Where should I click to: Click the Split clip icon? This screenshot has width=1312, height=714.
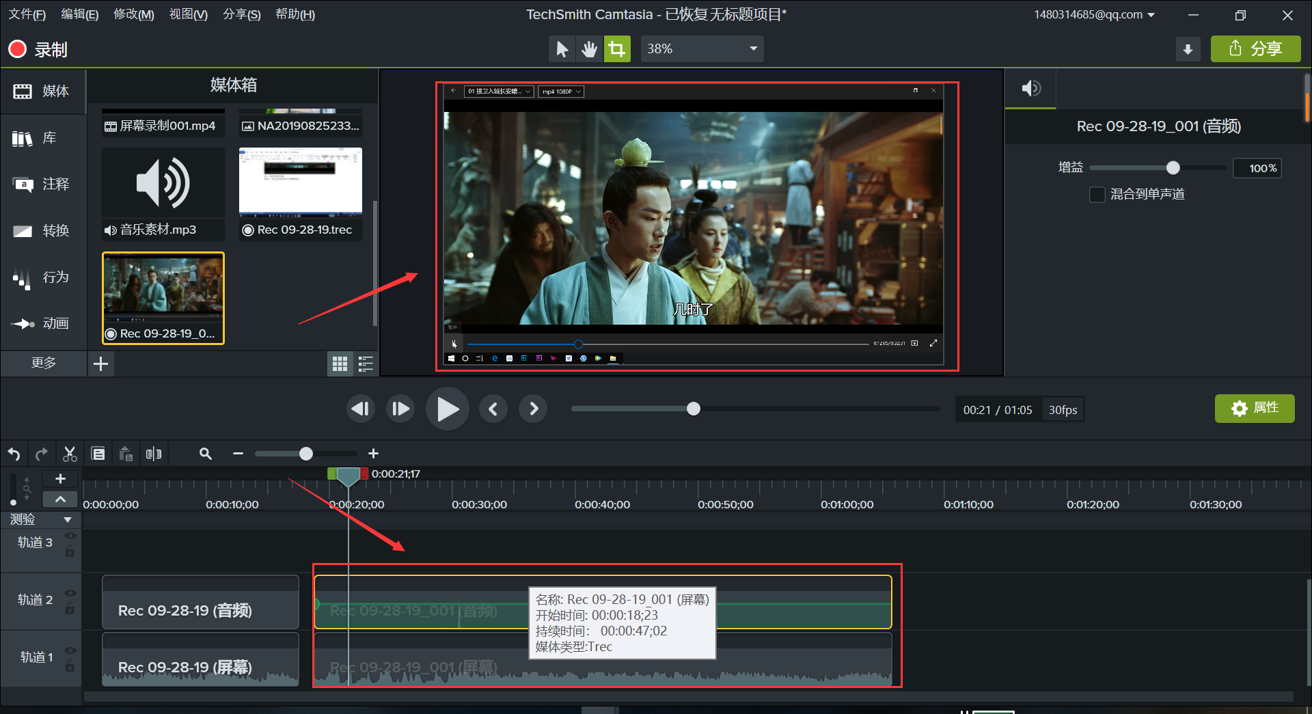pyautogui.click(x=154, y=454)
